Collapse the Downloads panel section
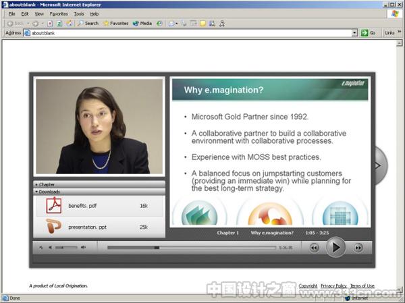Image resolution: width=405 pixels, height=303 pixels. point(99,192)
